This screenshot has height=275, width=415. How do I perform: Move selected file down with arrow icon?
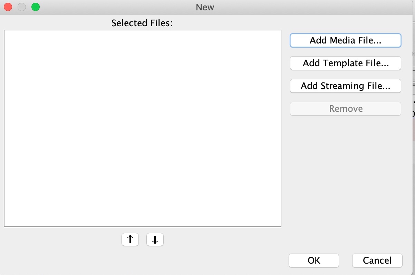pos(155,239)
